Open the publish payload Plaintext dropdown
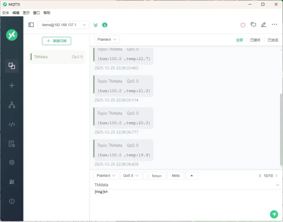283x222 pixels. coord(106,176)
